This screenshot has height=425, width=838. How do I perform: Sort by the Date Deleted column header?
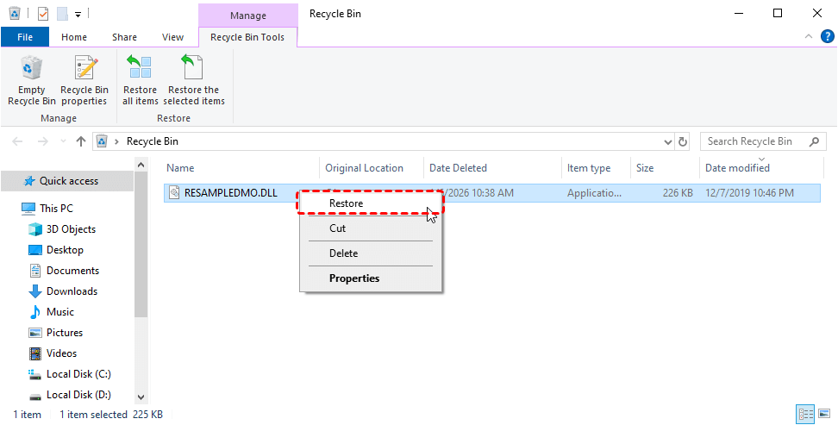coord(458,168)
